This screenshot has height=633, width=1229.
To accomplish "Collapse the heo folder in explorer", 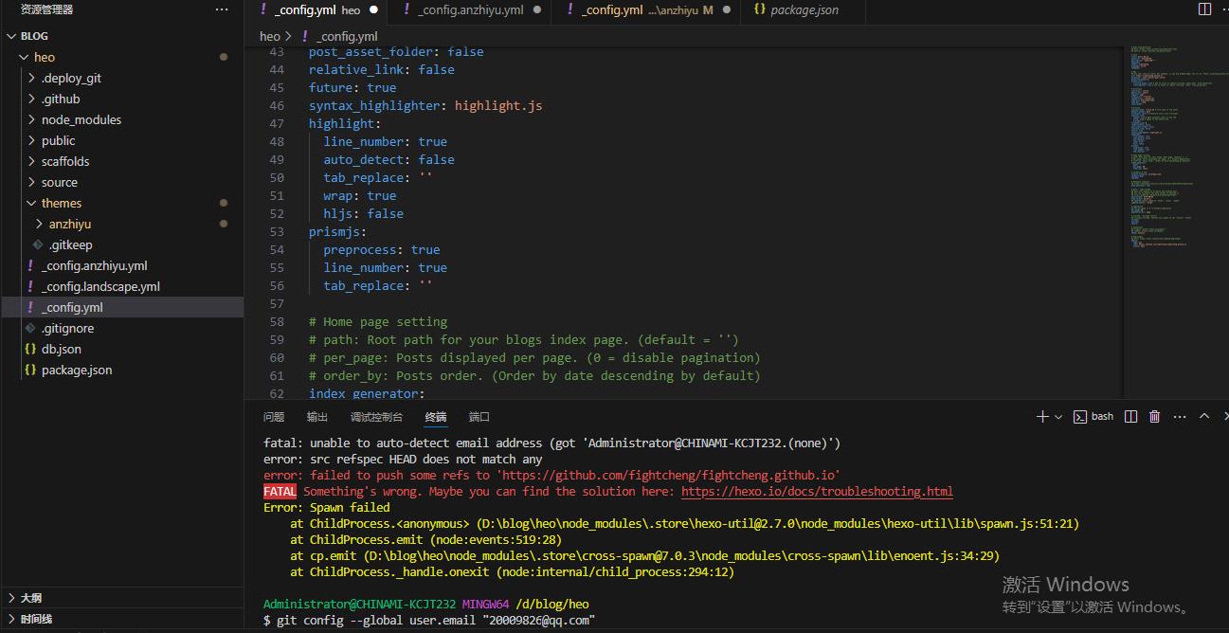I will (x=45, y=57).
